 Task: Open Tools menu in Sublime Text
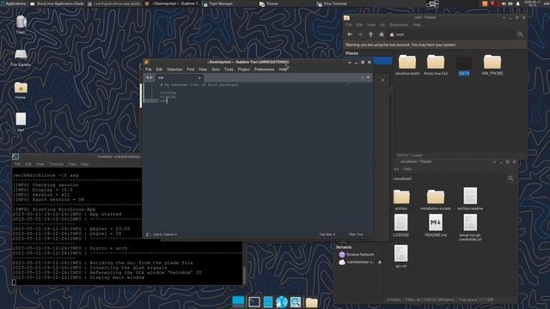229,70
